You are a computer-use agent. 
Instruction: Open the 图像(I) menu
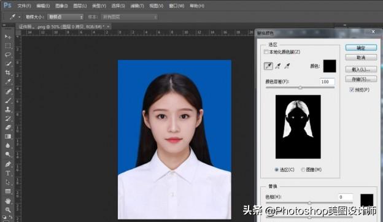click(61, 6)
